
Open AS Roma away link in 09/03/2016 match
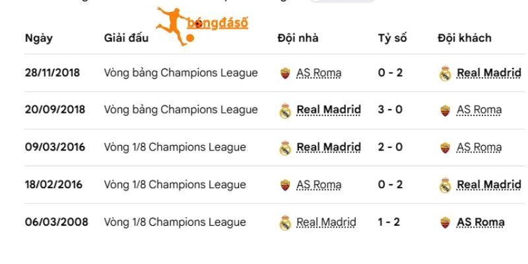pos(479,147)
